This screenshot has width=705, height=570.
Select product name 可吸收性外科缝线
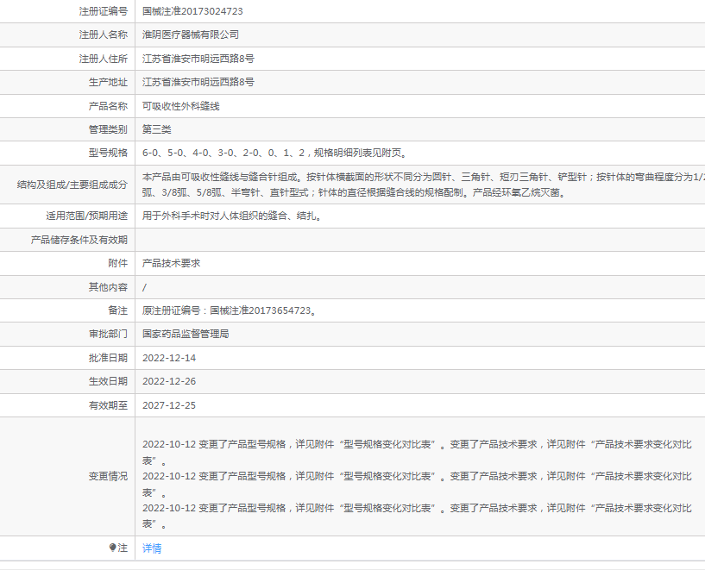click(x=180, y=106)
